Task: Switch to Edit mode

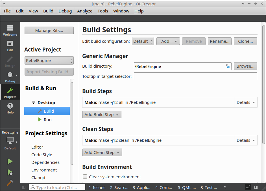Action: pos(10,46)
